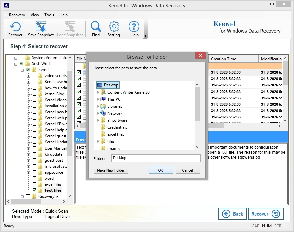The height and width of the screenshot is (232, 294).
Task: Expand Content Writer Kernel33 node
Action: click(x=98, y=92)
